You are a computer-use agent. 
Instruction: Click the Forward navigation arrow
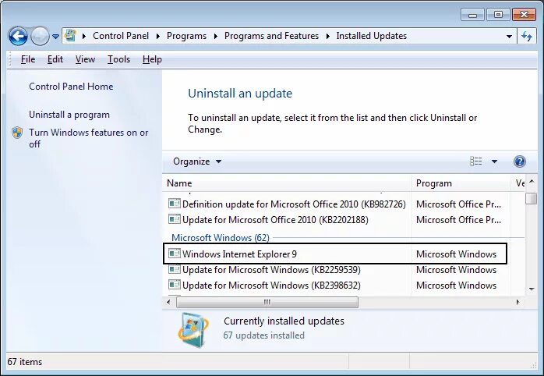(x=40, y=36)
